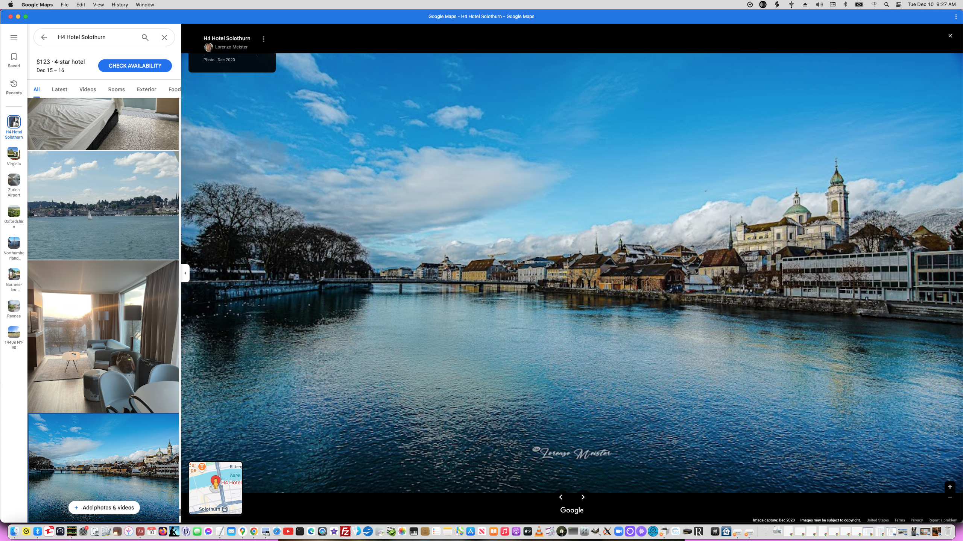Open the lake view photo thumbnail
The image size is (963, 541).
(103, 205)
